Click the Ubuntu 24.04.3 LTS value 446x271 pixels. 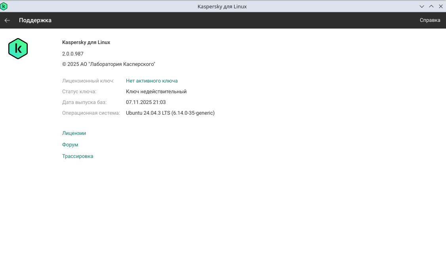tap(170, 113)
